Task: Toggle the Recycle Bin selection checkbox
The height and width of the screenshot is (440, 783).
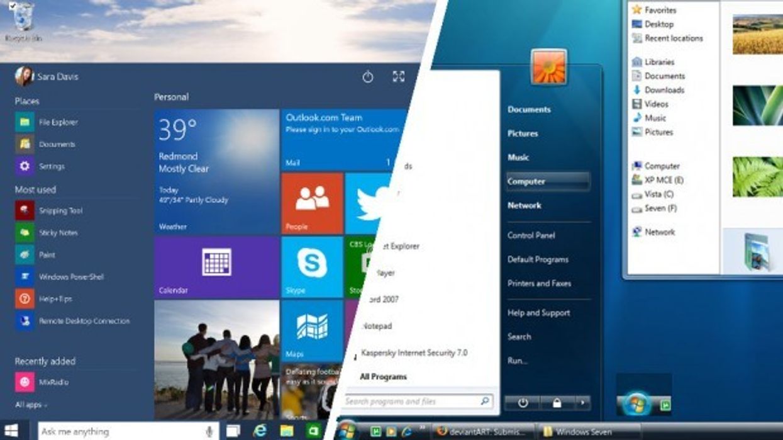Action: pyautogui.click(x=14, y=6)
